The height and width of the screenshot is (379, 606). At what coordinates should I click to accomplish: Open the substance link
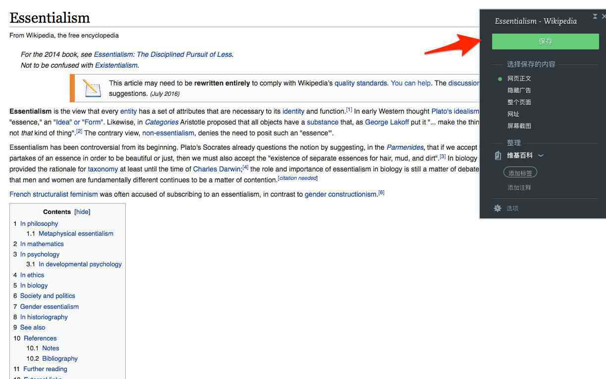pos(322,122)
